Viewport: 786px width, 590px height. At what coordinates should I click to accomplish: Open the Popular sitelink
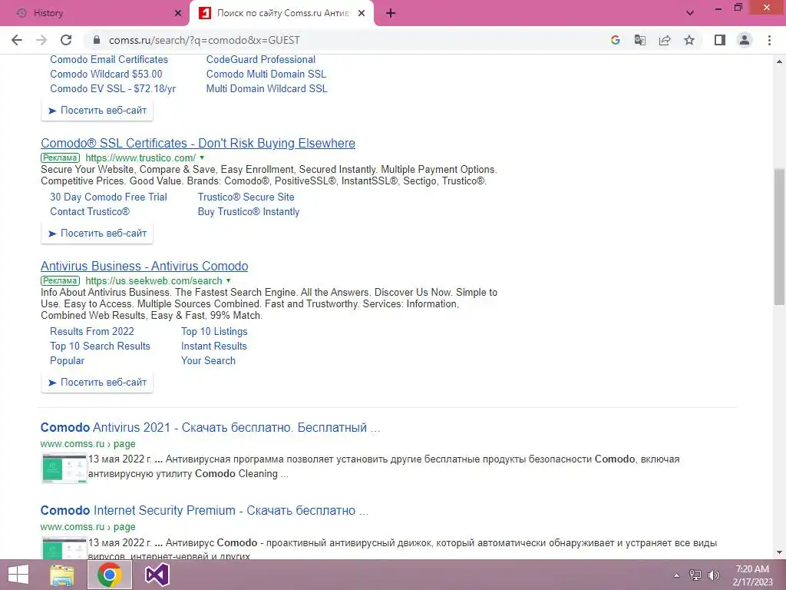[x=68, y=361]
